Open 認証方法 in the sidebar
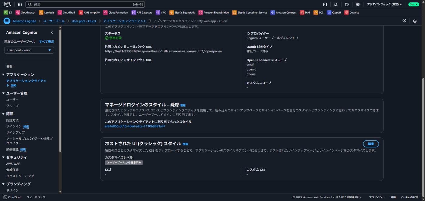 [12, 120]
